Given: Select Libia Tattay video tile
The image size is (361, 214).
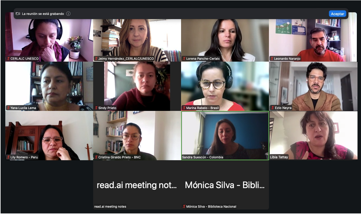Looking at the screenshot, I should 313,136.
